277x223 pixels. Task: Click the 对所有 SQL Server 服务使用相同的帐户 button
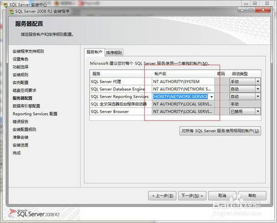click(220, 131)
